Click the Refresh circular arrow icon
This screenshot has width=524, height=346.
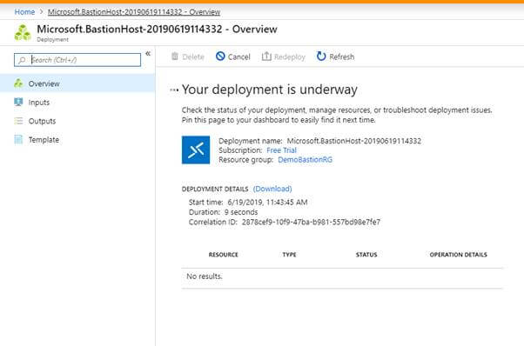321,57
